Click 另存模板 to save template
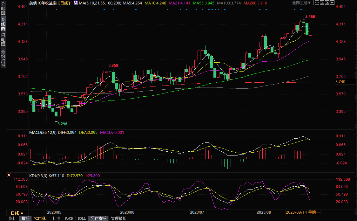The width and height of the screenshot is (357, 221). [98, 218]
